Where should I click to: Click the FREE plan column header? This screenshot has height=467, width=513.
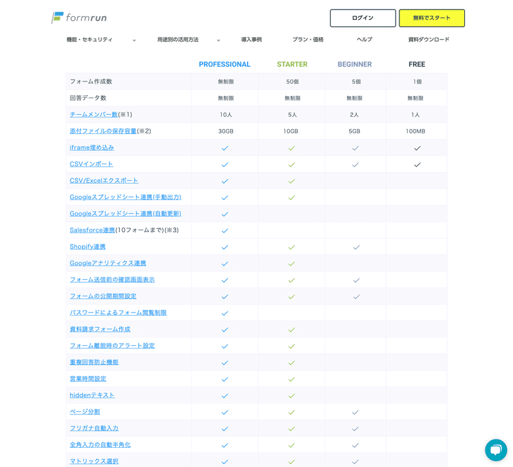coord(417,64)
